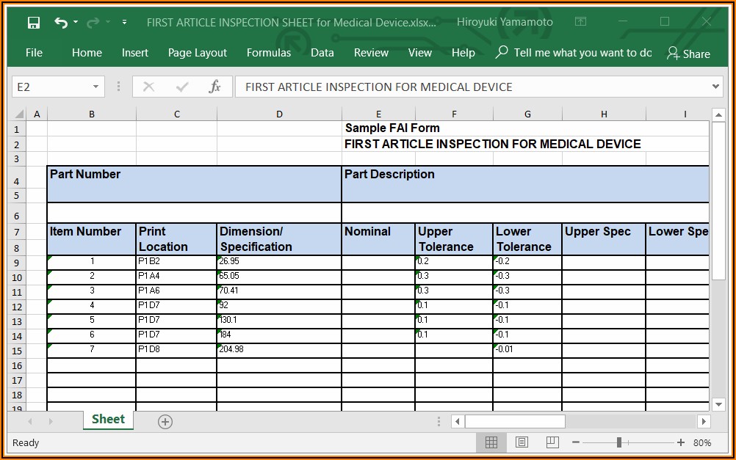The height and width of the screenshot is (460, 736).
Task: Click Tell me what you want to do
Action: (582, 53)
